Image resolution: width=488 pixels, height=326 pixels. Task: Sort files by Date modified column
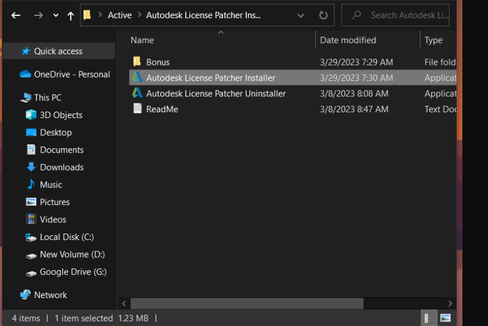coord(348,40)
